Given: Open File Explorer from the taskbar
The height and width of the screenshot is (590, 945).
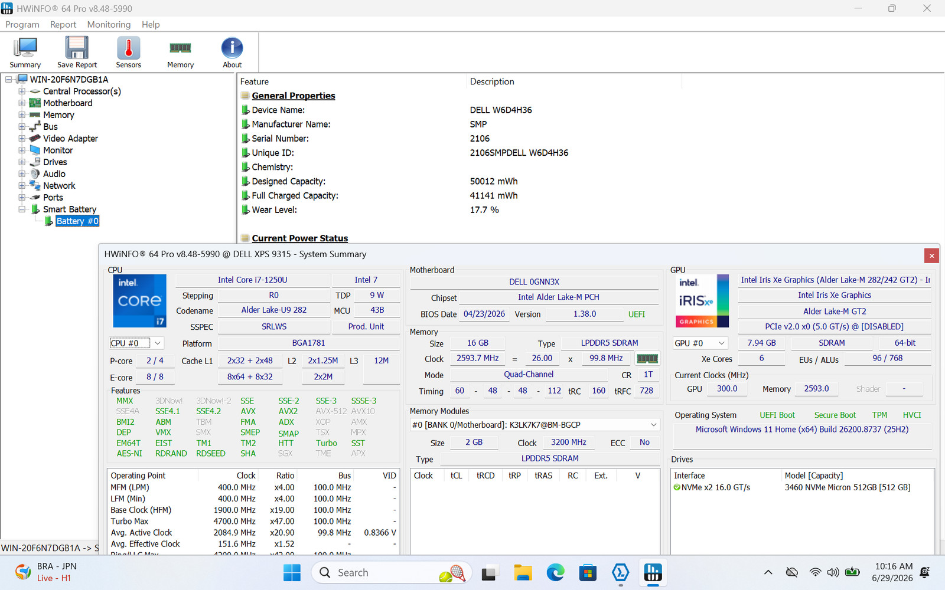Looking at the screenshot, I should (522, 572).
